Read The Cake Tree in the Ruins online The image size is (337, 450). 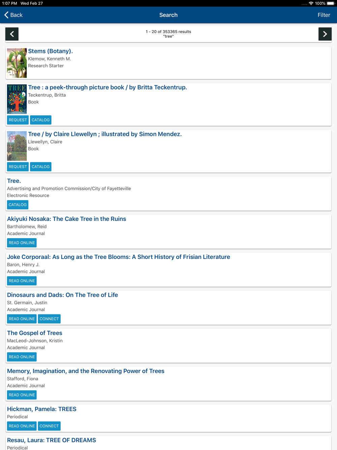click(22, 243)
